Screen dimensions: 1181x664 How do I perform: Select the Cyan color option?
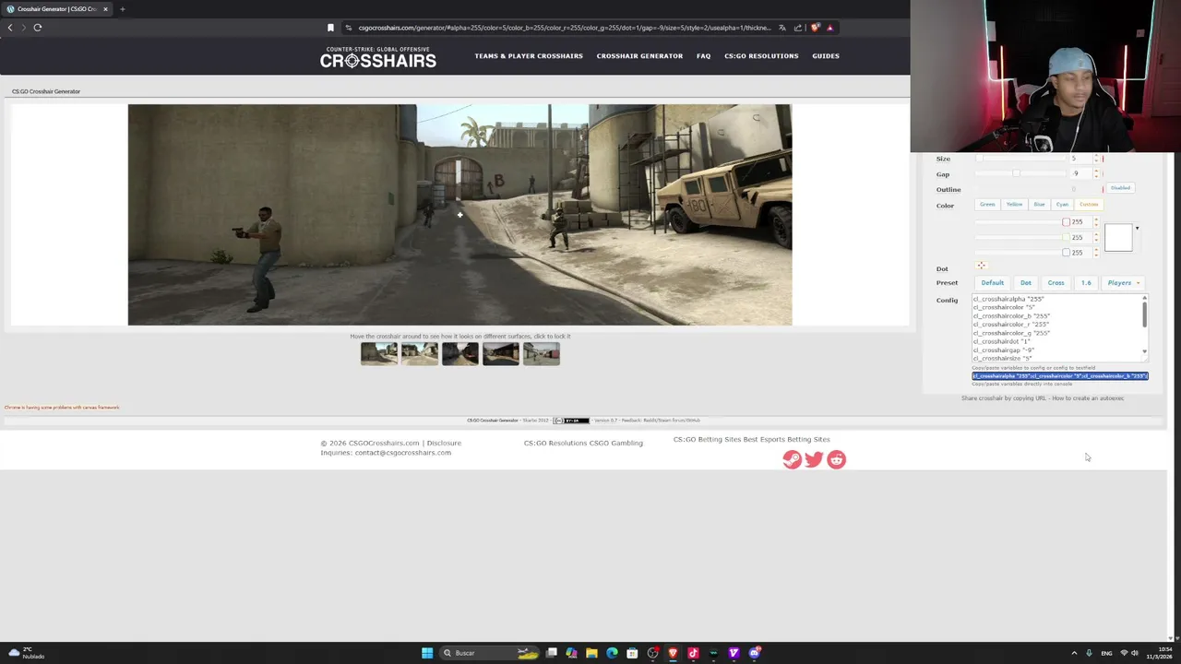pos(1062,205)
